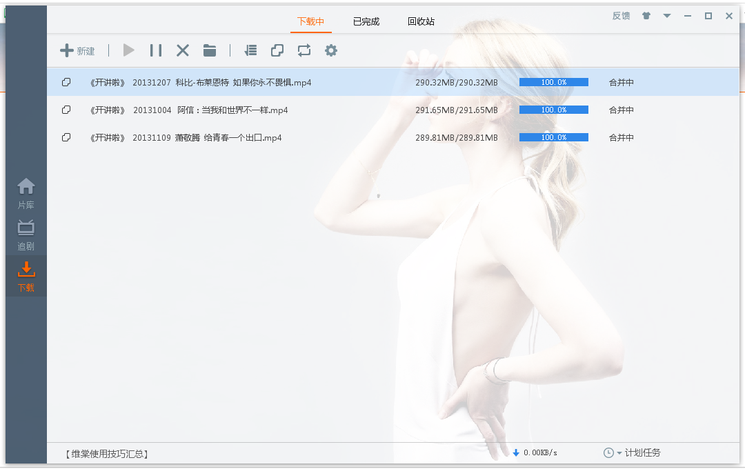The width and height of the screenshot is (745, 469).
Task: Click the overlapping squares toolbar icon
Action: tap(277, 50)
